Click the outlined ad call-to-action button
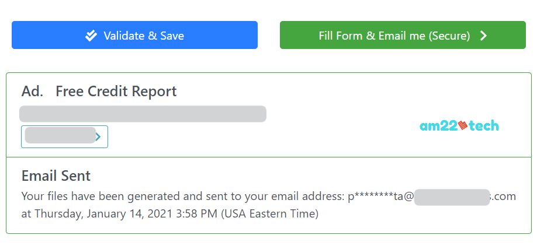The image size is (544, 249). click(x=64, y=137)
